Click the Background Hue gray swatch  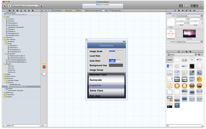116,65
